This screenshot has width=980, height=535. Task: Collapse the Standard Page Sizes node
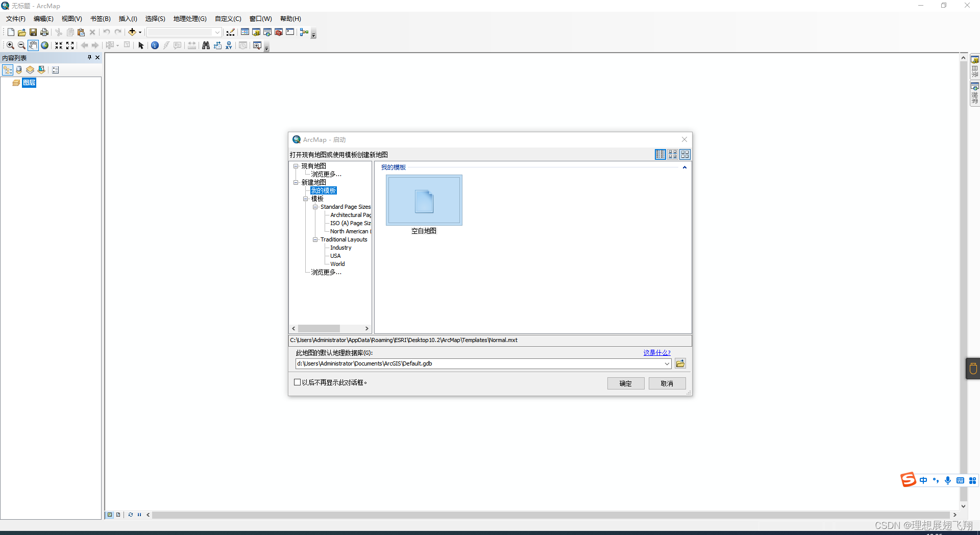tap(315, 207)
